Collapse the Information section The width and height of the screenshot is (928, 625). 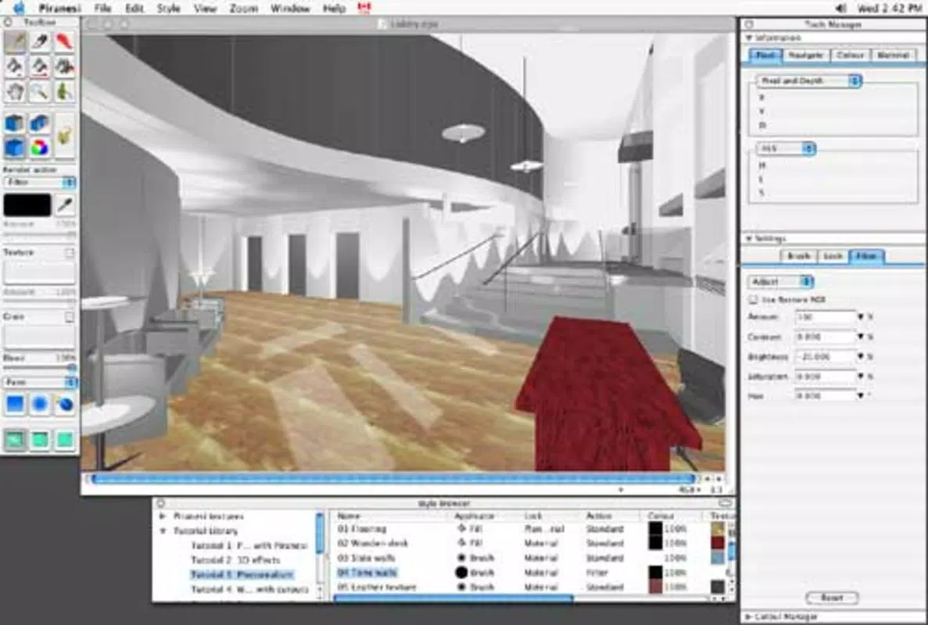[x=749, y=37]
